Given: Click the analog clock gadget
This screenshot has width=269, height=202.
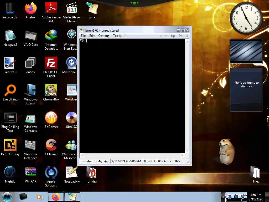Looking at the screenshot, I should click(x=246, y=18).
